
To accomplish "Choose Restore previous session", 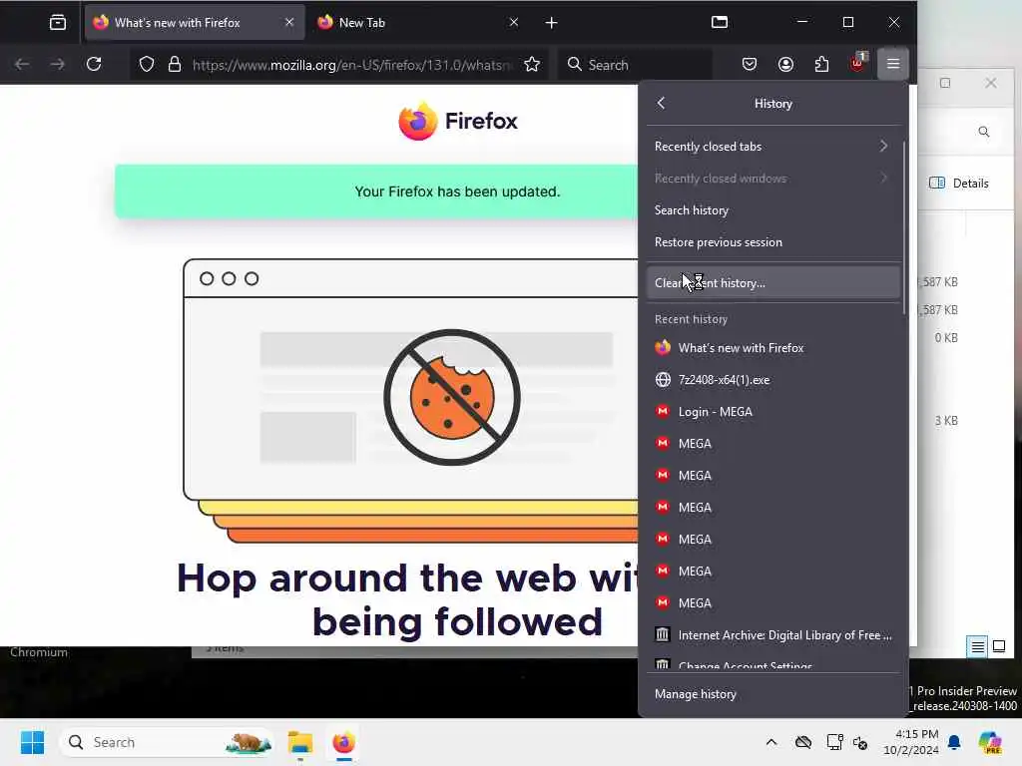I will pyautogui.click(x=772, y=242).
